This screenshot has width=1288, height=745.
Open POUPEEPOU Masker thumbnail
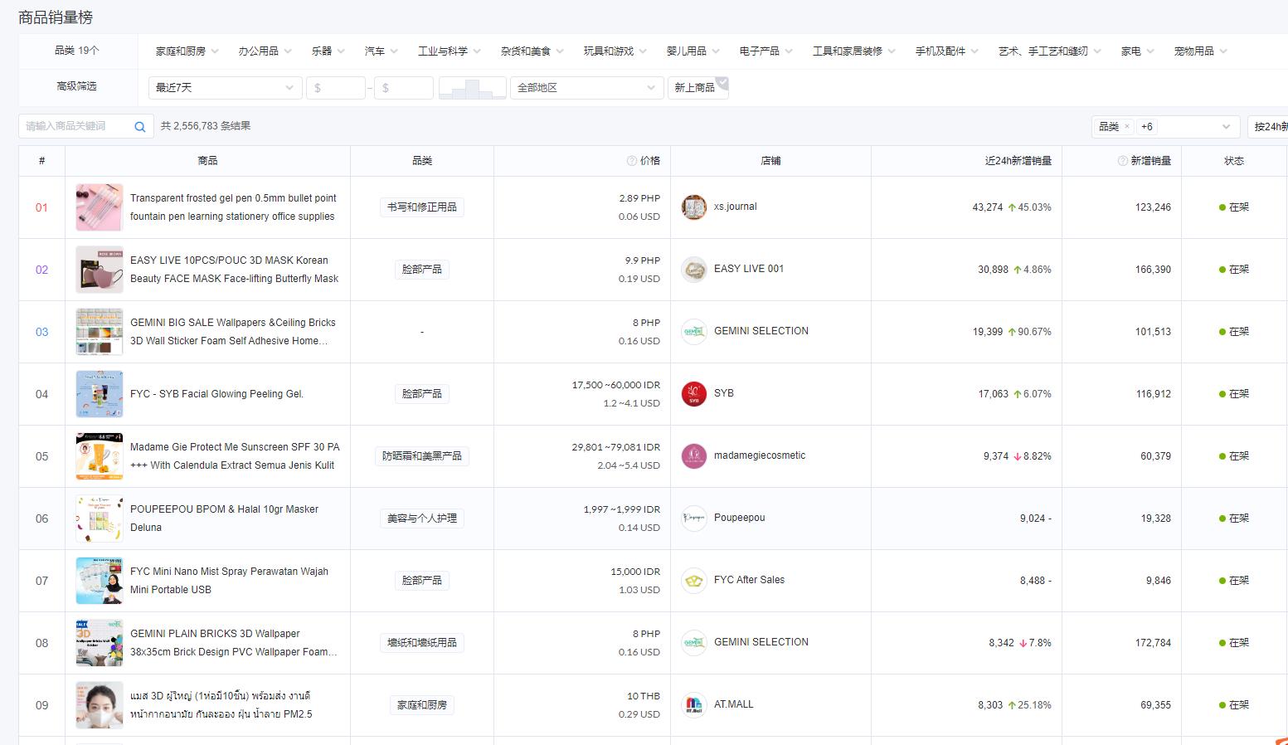(x=100, y=519)
